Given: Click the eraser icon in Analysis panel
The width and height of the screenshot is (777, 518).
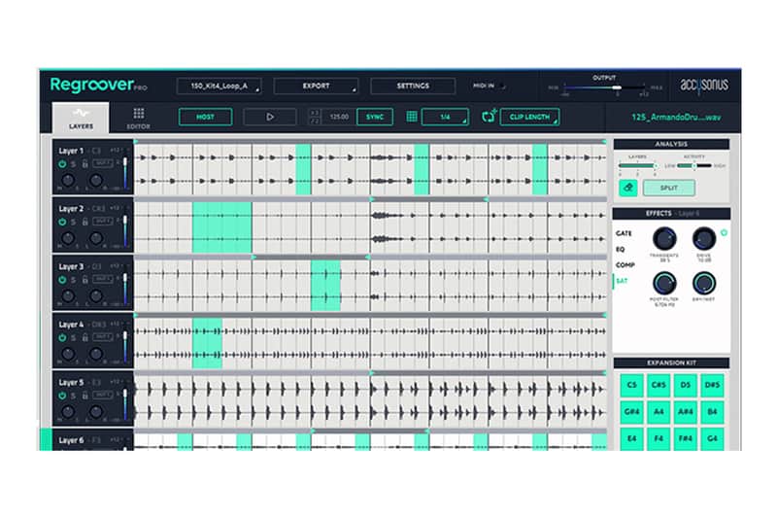Looking at the screenshot, I should point(628,188).
